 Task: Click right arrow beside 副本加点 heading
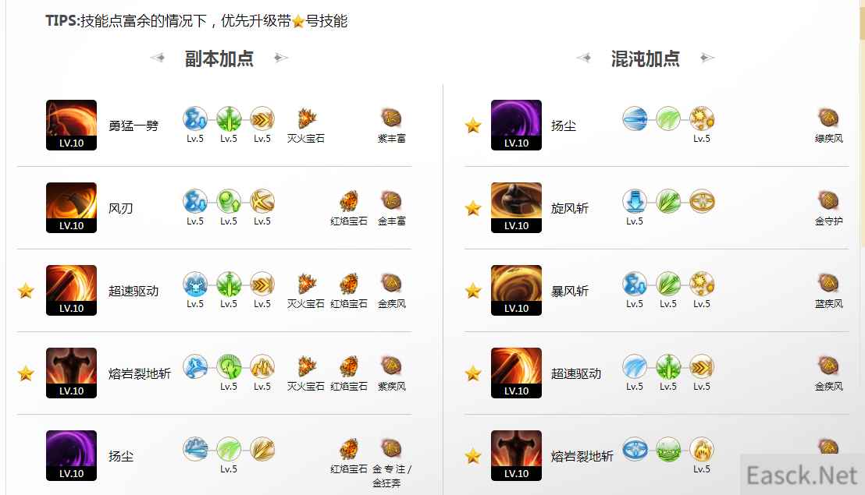tap(281, 57)
